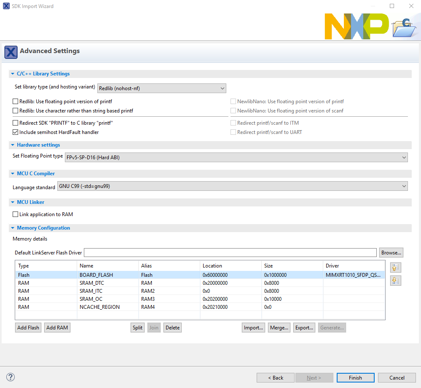Click the Split memory region button
This screenshot has width=421, height=388.
click(138, 328)
